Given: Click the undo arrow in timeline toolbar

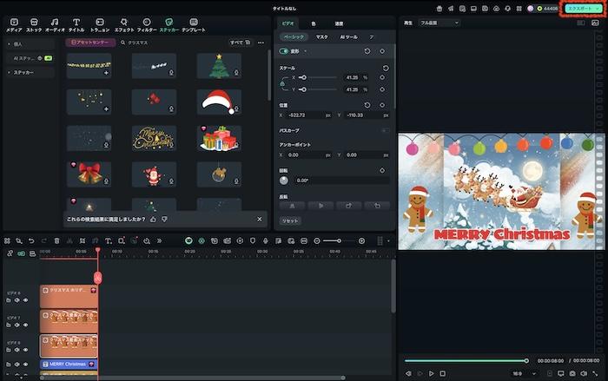Looking at the screenshot, I should [x=31, y=240].
